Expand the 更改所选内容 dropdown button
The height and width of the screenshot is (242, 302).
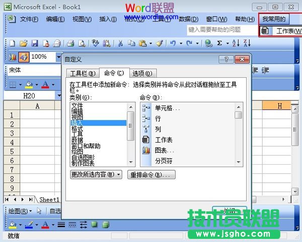coord(96,175)
